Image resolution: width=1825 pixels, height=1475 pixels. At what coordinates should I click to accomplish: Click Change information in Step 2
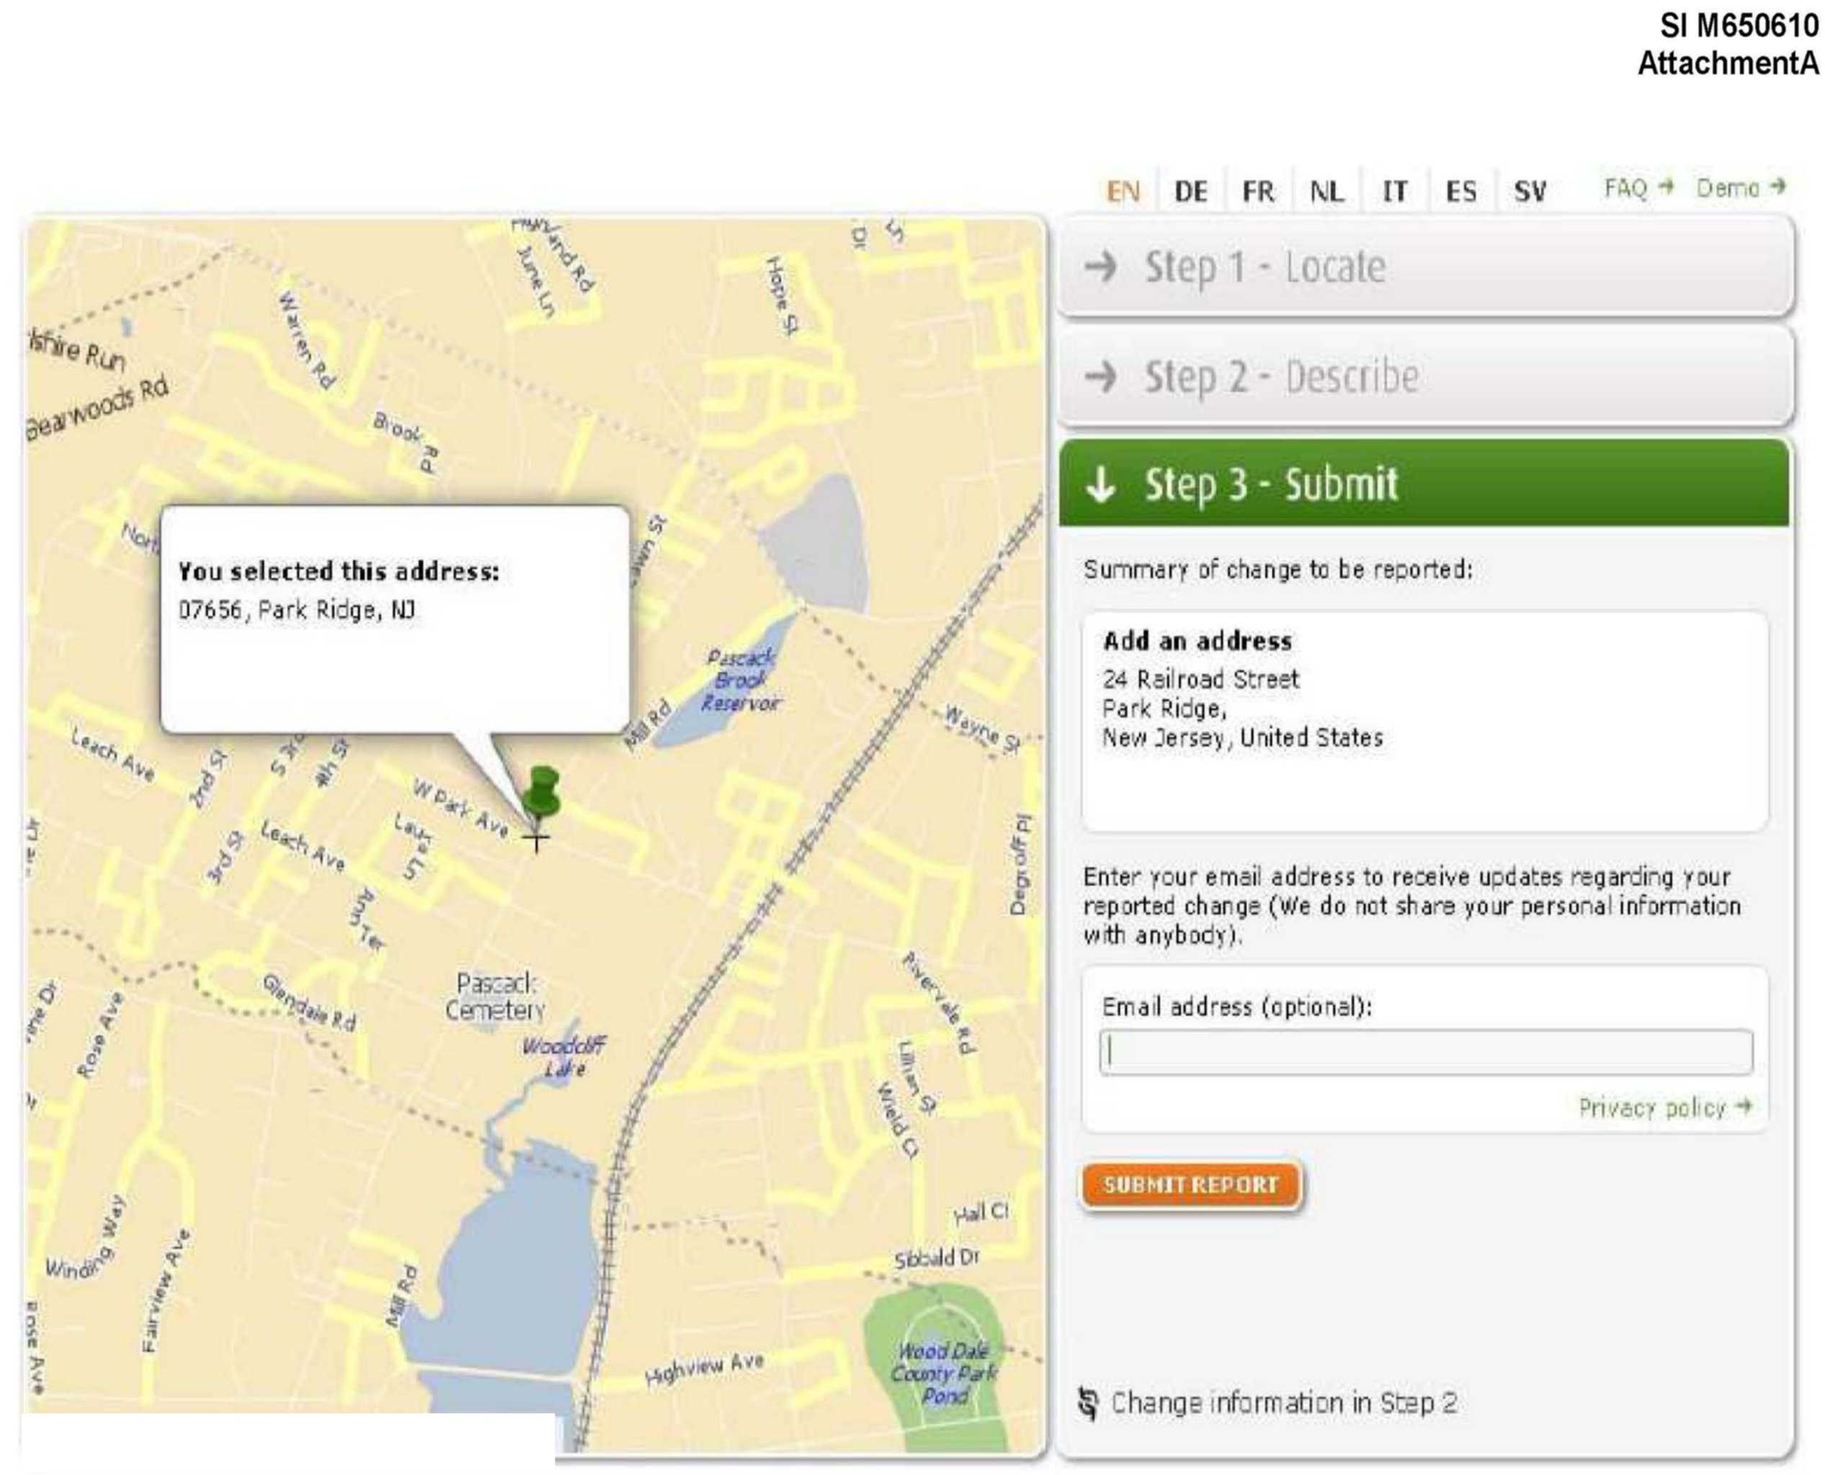[1284, 1403]
